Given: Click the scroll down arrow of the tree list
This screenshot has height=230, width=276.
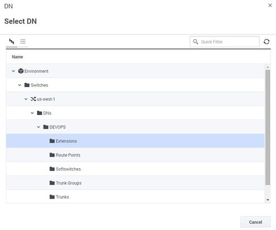Looking at the screenshot, I should point(268,200).
